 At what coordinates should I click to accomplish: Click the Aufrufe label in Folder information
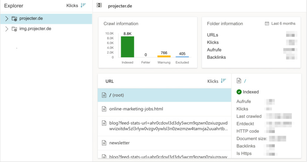point(214,50)
